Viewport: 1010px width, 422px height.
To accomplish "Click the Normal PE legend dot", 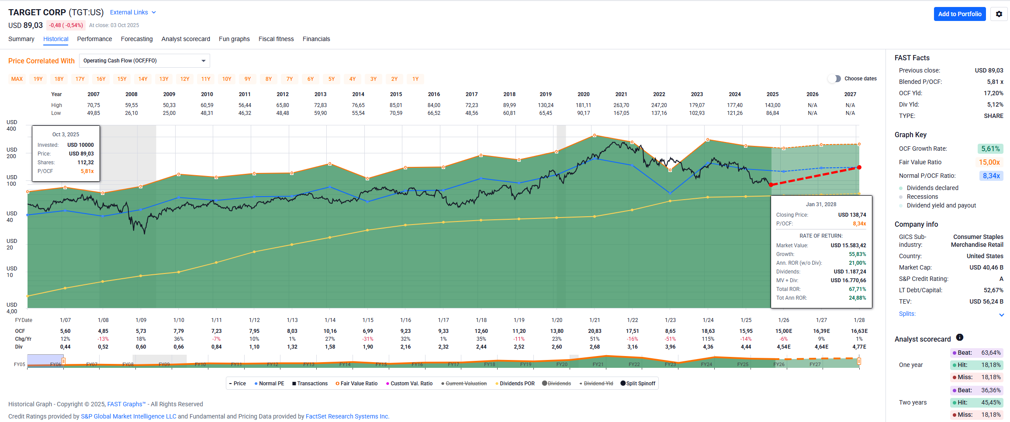I will pyautogui.click(x=256, y=384).
